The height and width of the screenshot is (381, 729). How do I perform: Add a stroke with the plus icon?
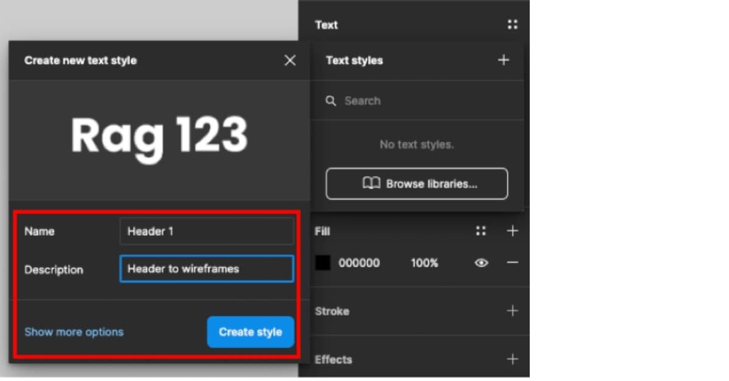coord(513,311)
